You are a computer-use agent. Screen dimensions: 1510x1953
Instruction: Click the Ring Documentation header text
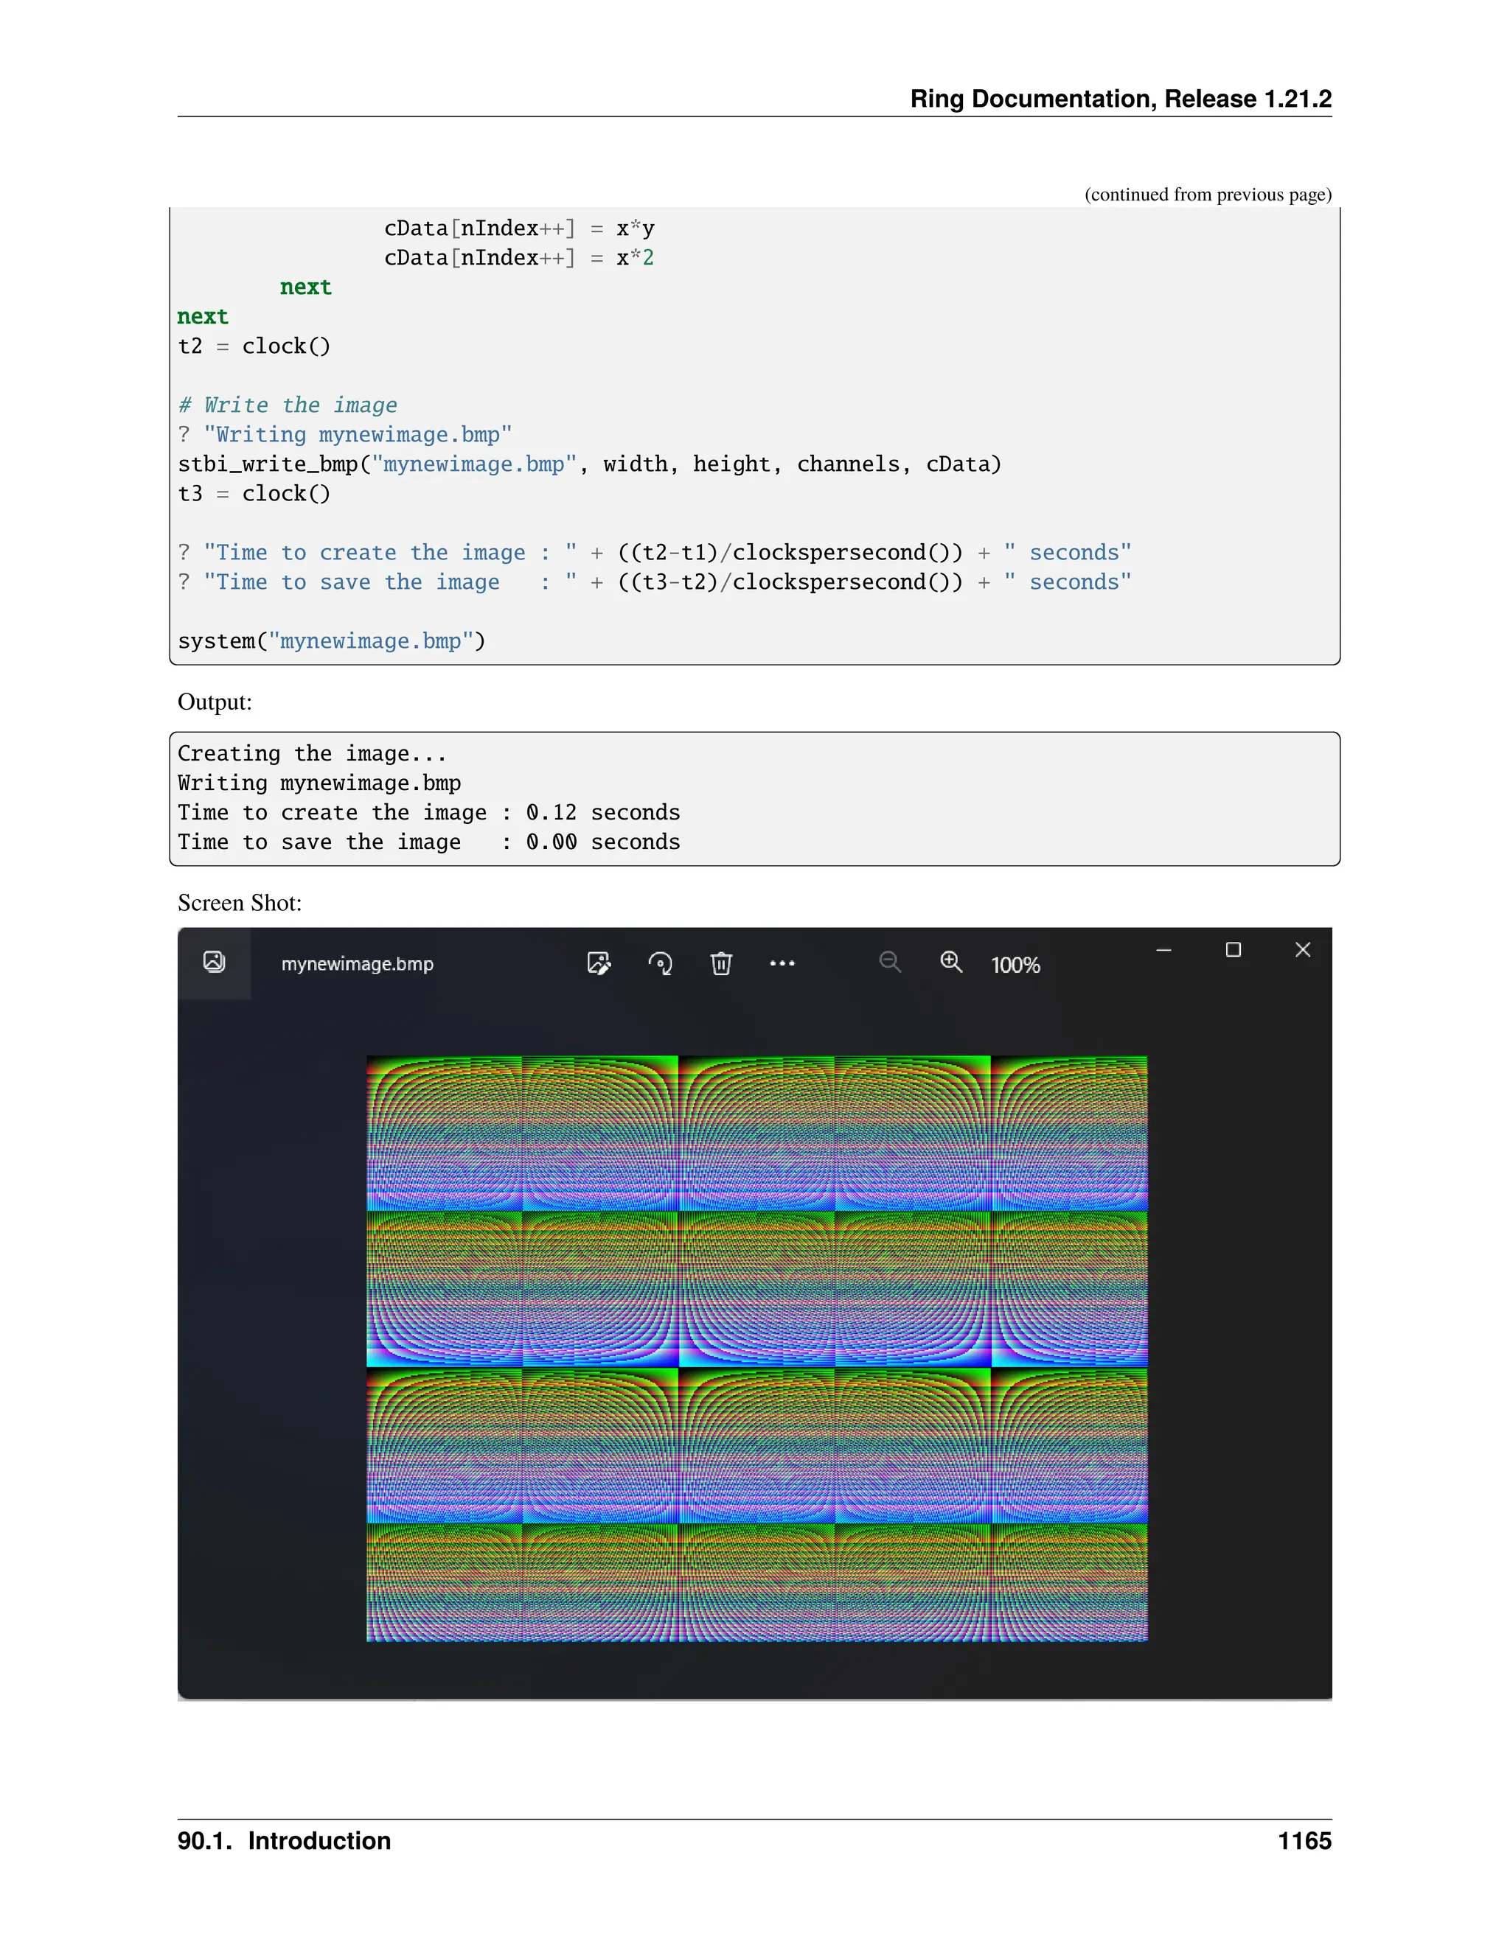(1120, 98)
